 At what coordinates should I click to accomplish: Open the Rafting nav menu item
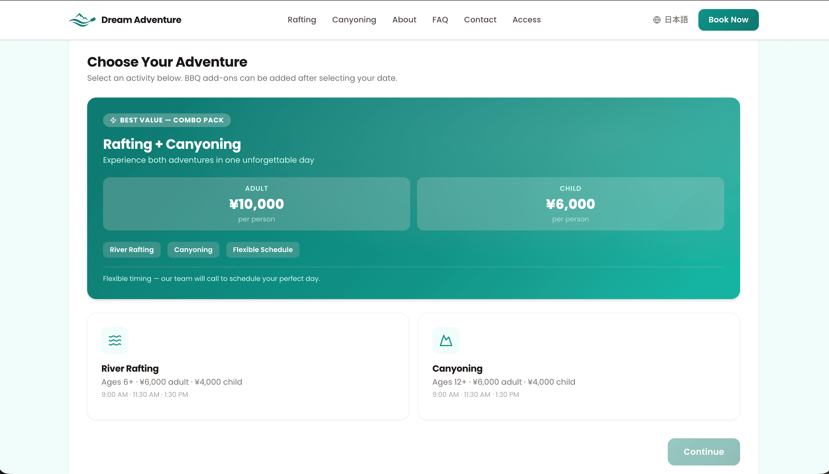(x=302, y=20)
